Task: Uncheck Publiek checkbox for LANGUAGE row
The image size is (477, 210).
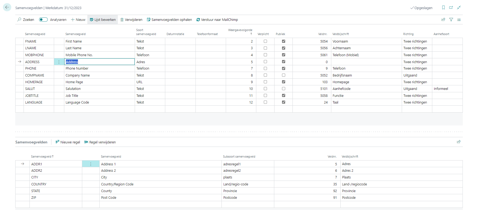Action: click(x=283, y=102)
